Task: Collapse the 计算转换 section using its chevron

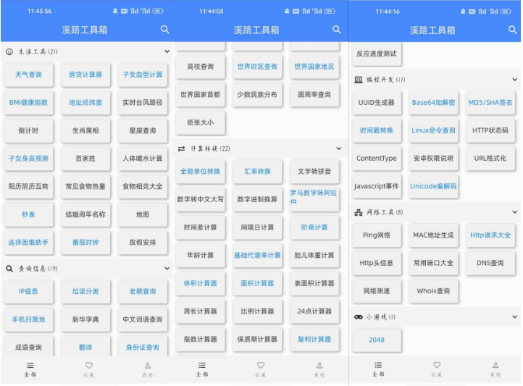Action: [x=338, y=148]
